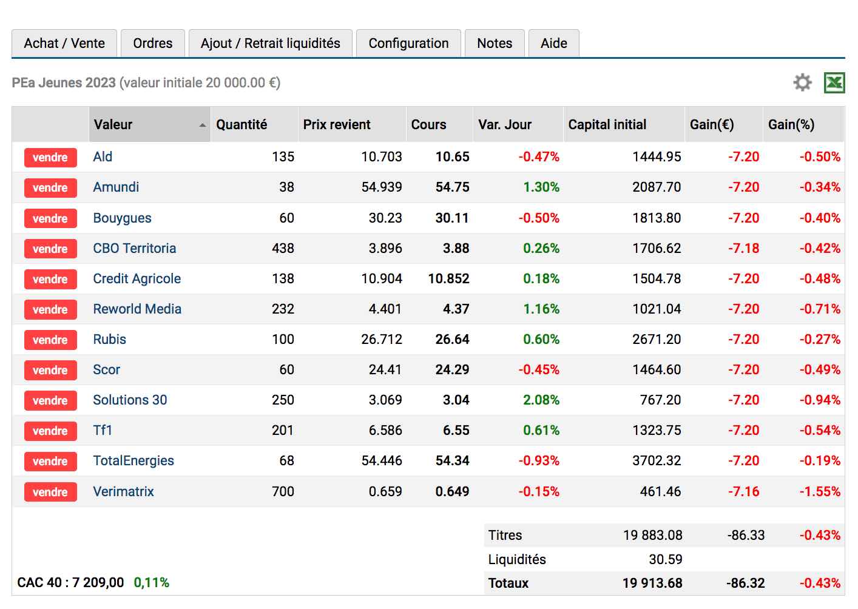Click Amundi daily variation 1.30%
The width and height of the screenshot is (858, 609).
[541, 187]
